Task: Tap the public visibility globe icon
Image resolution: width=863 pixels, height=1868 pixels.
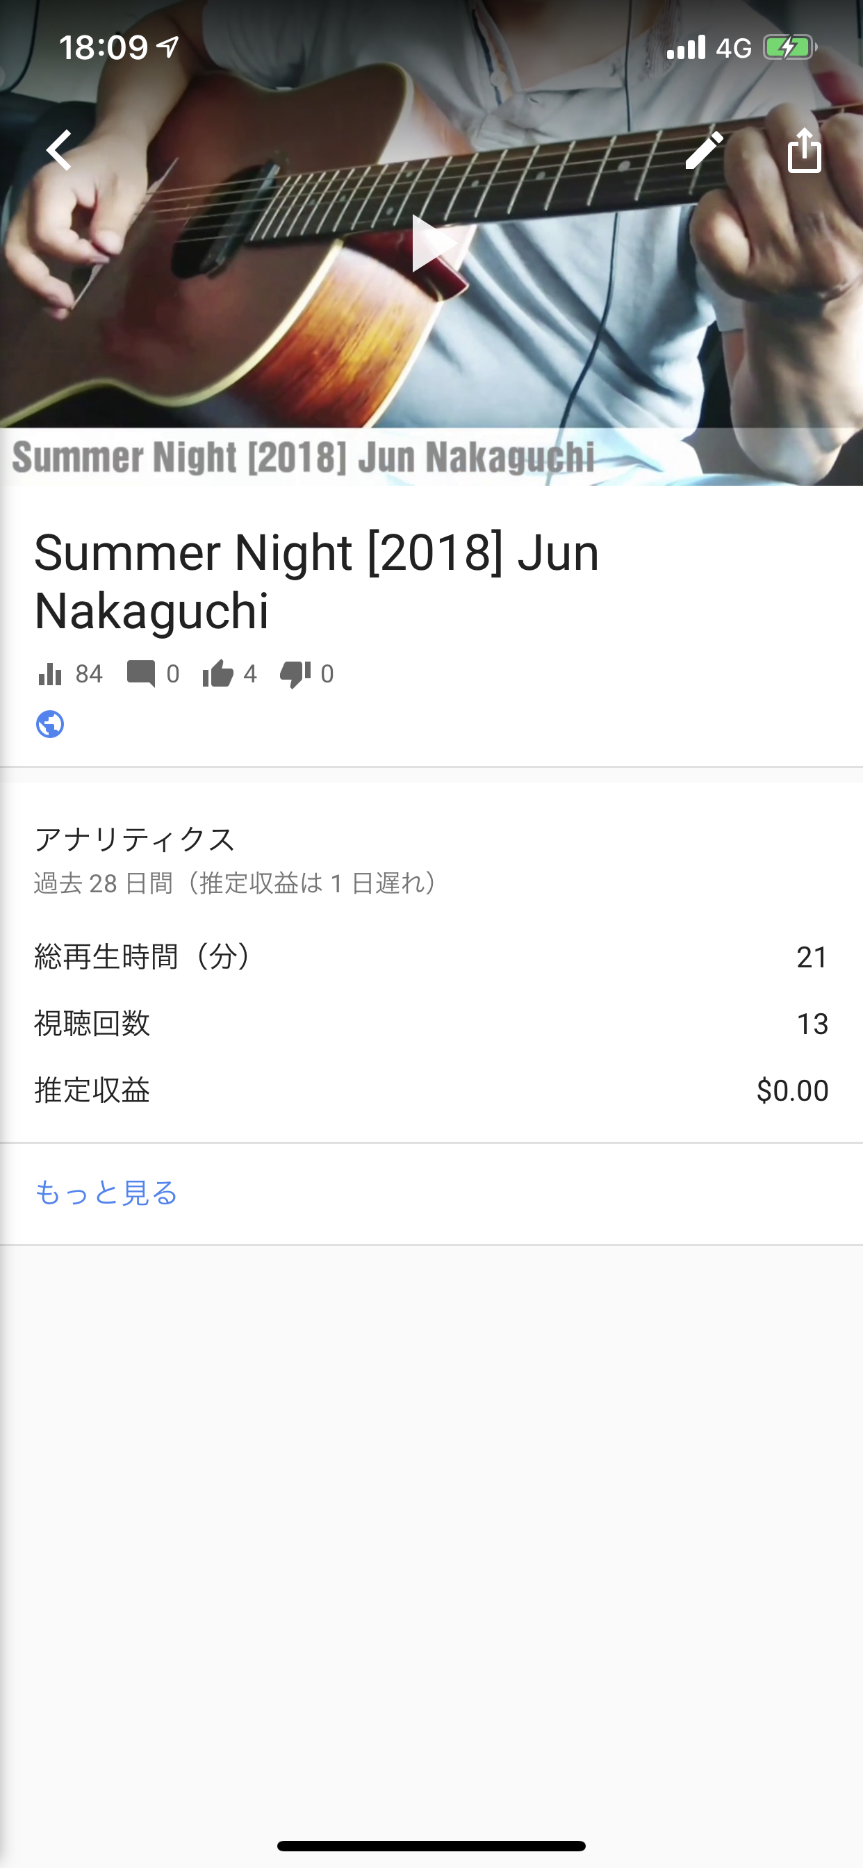Action: 50,723
